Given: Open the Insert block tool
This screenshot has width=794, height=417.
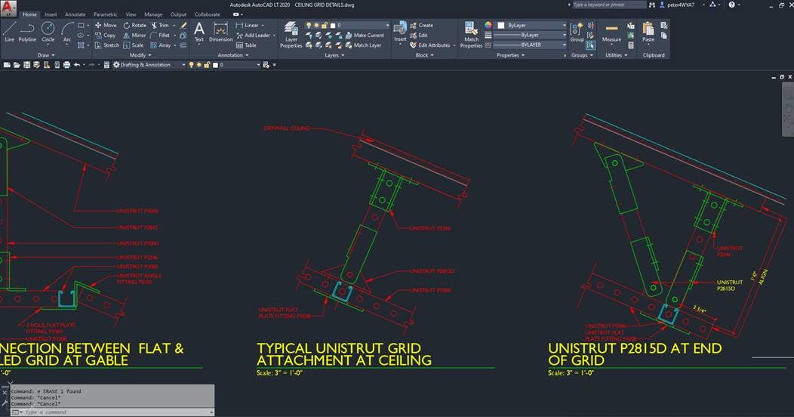Looking at the screenshot, I should [x=400, y=32].
